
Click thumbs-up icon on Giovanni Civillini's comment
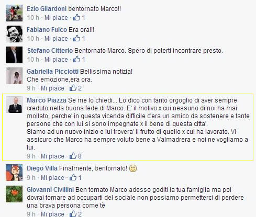coord(73,214)
